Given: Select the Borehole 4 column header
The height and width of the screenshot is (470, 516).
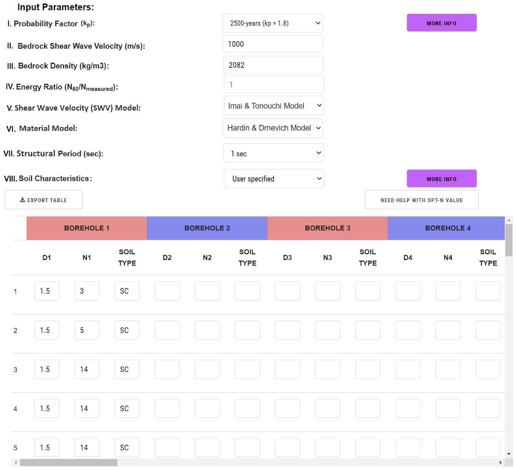Looking at the screenshot, I should 447,228.
